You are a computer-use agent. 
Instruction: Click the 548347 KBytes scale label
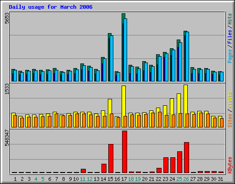[x=7, y=138]
